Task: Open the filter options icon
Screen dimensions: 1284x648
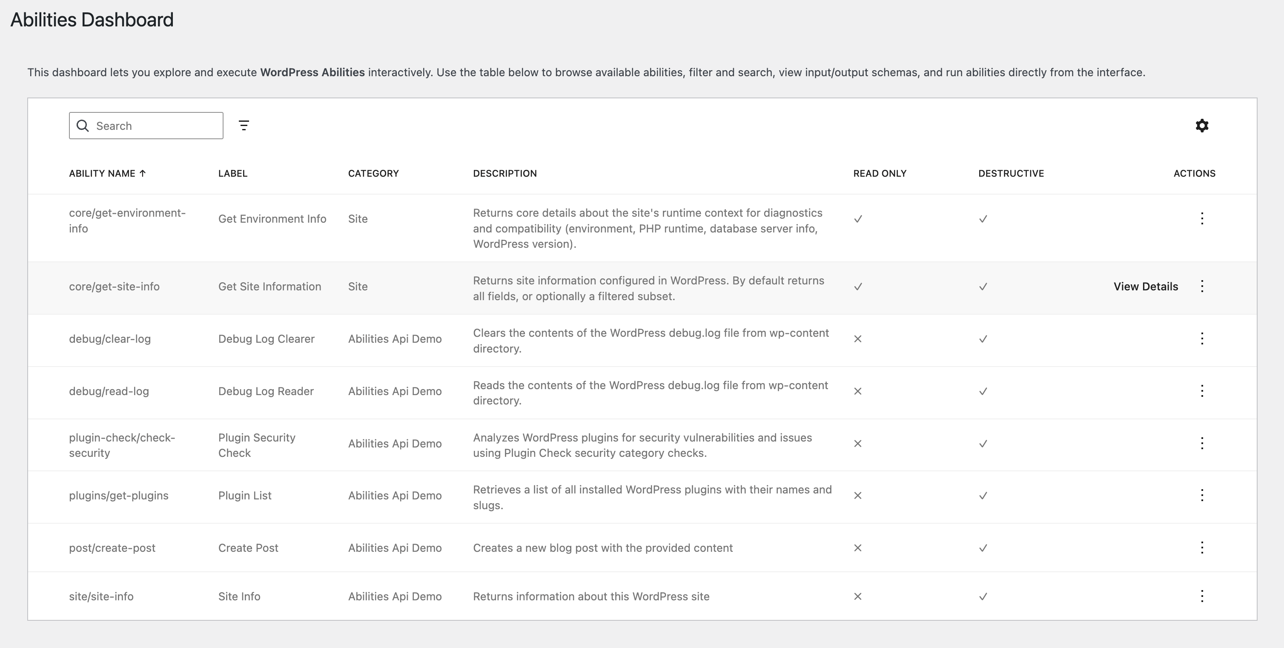Action: 244,126
